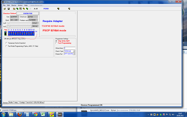Click the Offset (Hex) input field
This screenshot has height=117, width=187.
point(70,48)
